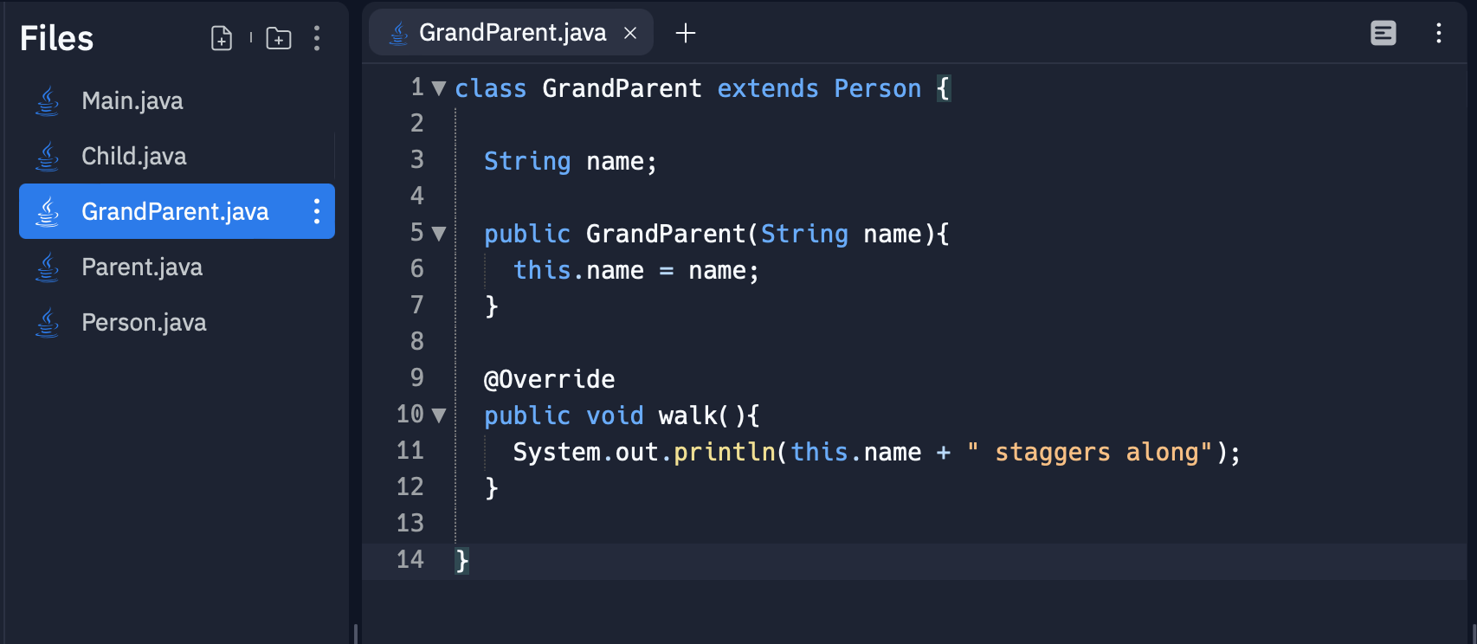Click System.out on line 11
1477x644 pixels.
585,452
